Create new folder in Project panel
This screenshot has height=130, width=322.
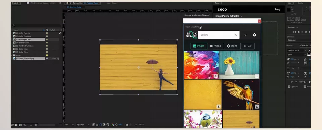16,125
